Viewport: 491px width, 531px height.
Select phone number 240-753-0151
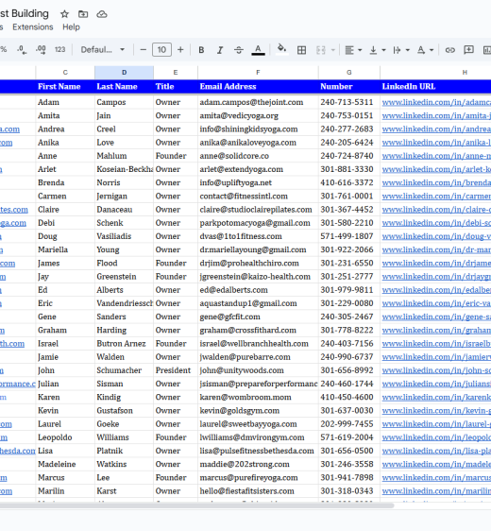pos(348,116)
